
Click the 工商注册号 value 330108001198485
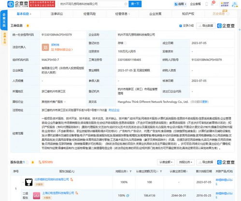point(129,60)
